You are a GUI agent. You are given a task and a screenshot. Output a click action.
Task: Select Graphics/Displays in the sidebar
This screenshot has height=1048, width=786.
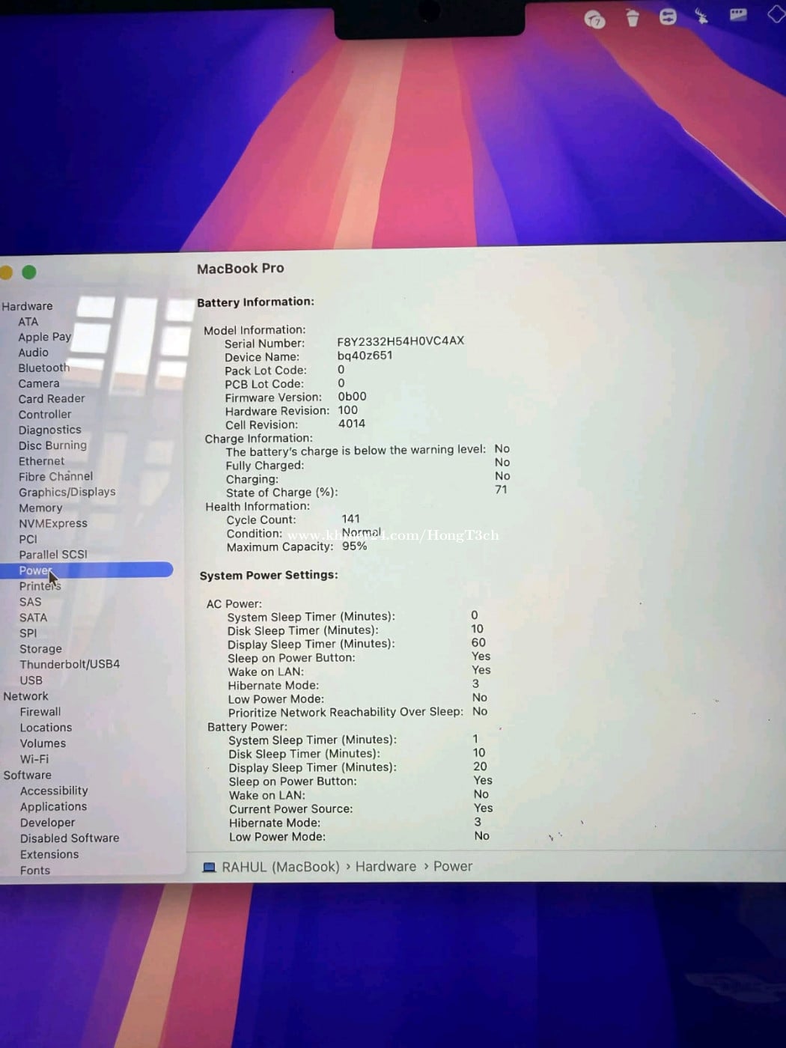coord(67,492)
